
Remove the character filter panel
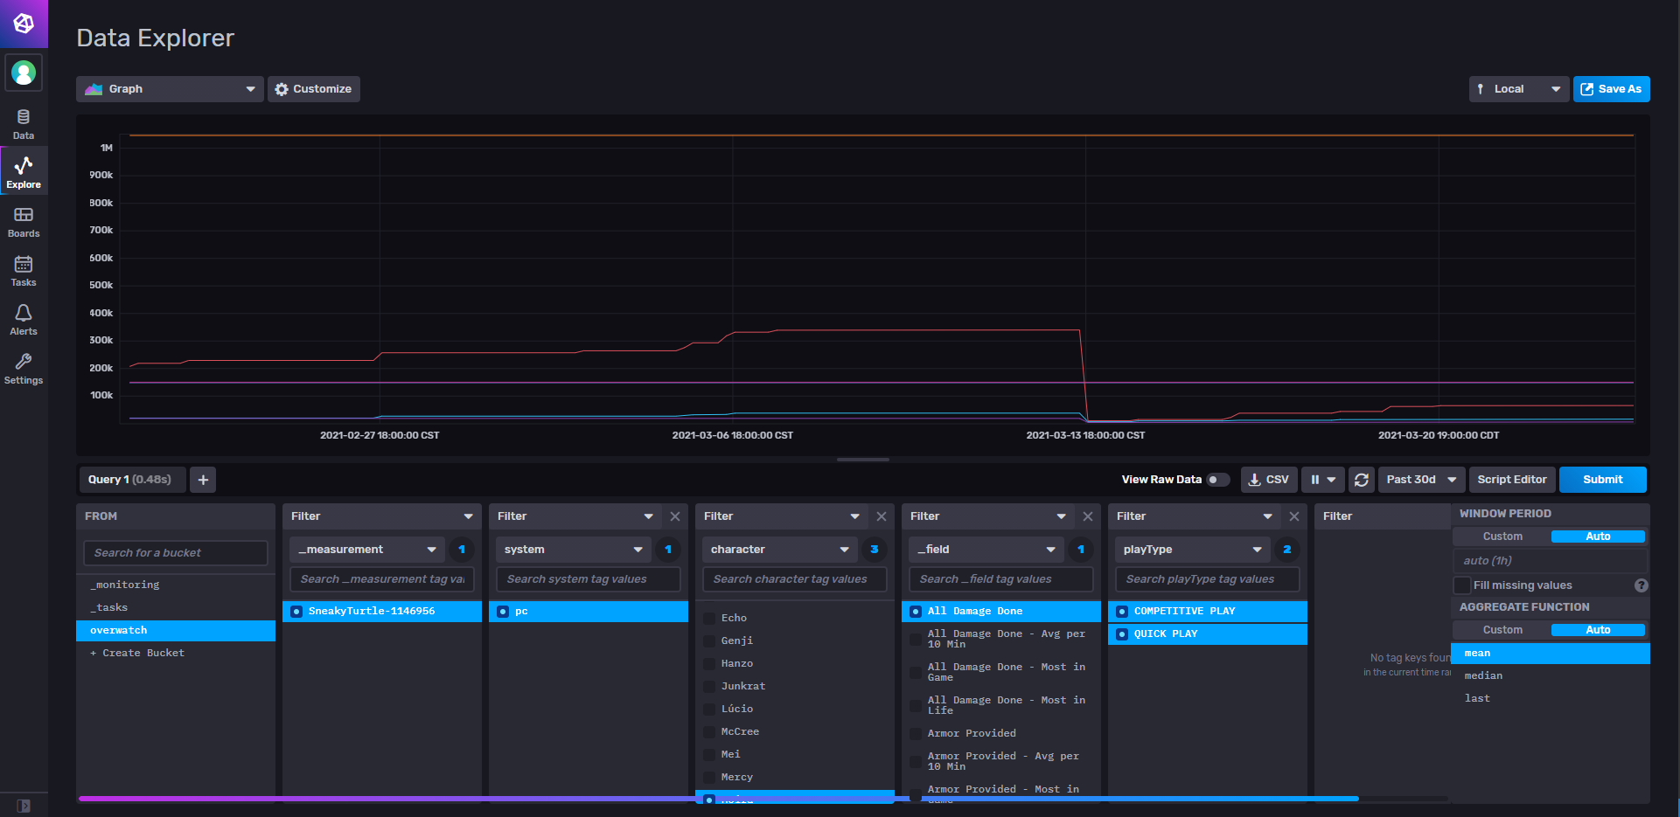point(881,516)
